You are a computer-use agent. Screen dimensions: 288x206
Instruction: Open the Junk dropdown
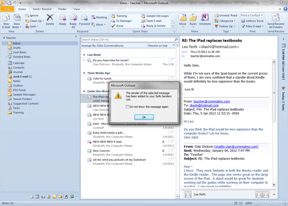32,26
